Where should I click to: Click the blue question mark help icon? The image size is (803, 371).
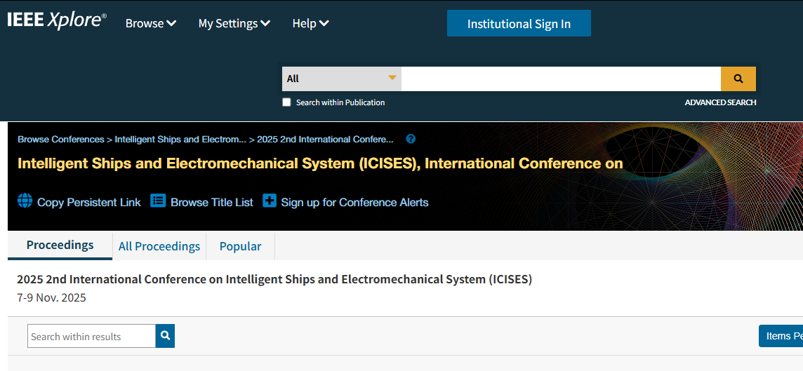[x=411, y=139]
